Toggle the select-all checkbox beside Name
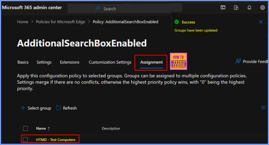The height and width of the screenshot is (145, 269). [25, 128]
